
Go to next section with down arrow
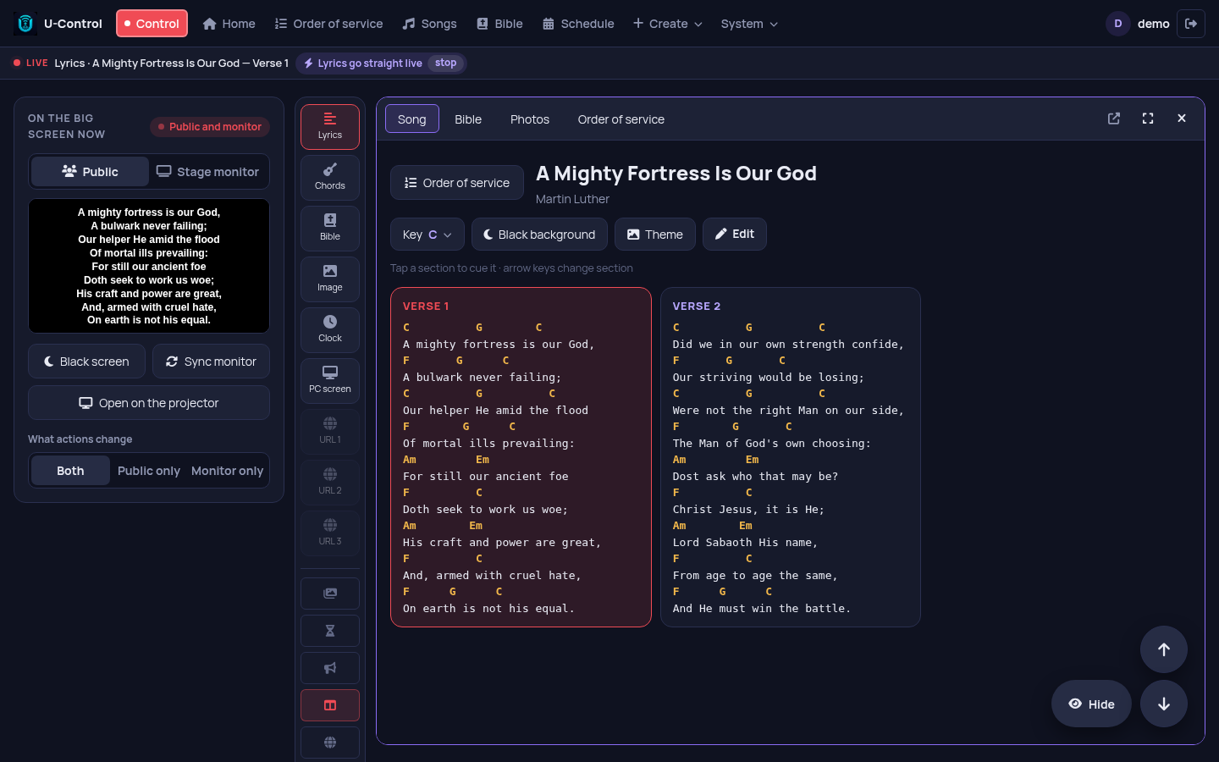click(x=1164, y=704)
